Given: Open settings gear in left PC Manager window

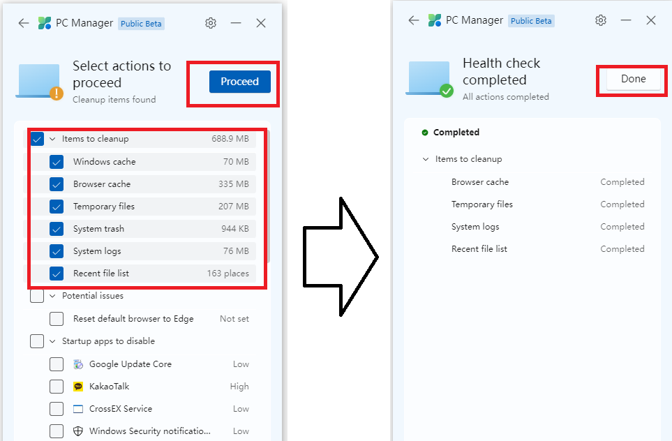Looking at the screenshot, I should click(211, 23).
